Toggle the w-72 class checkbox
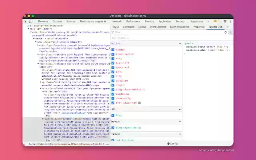 tap(113, 58)
